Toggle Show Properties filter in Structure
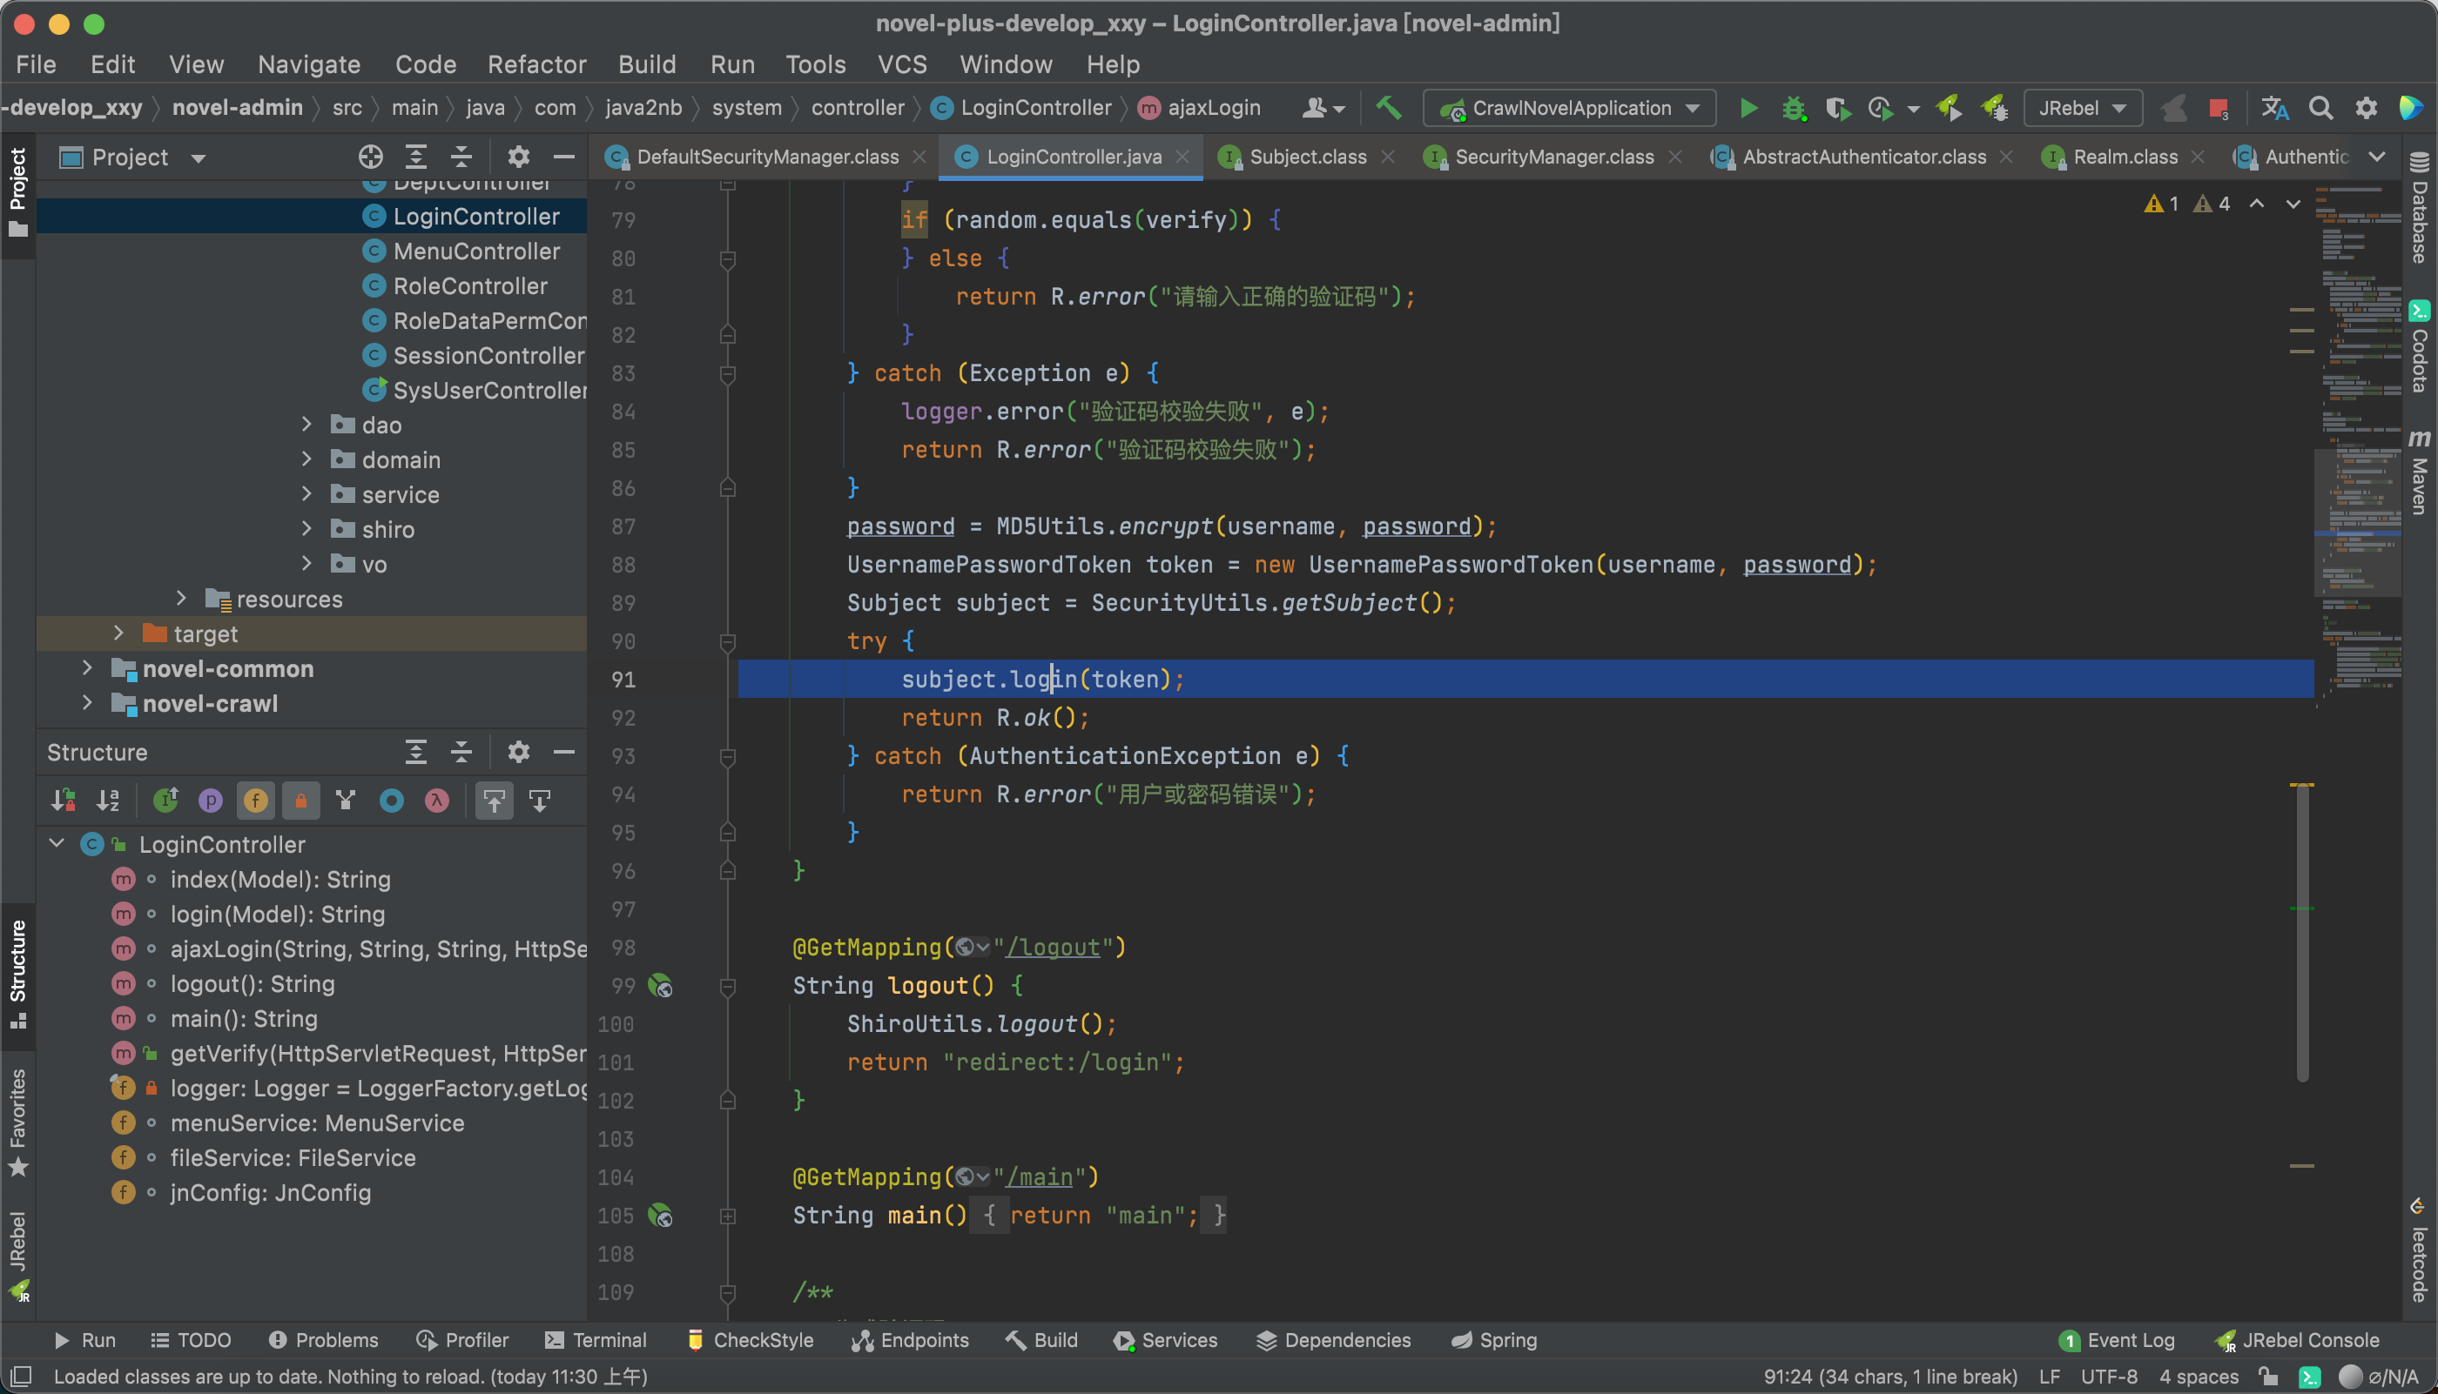This screenshot has height=1394, width=2438. click(210, 801)
